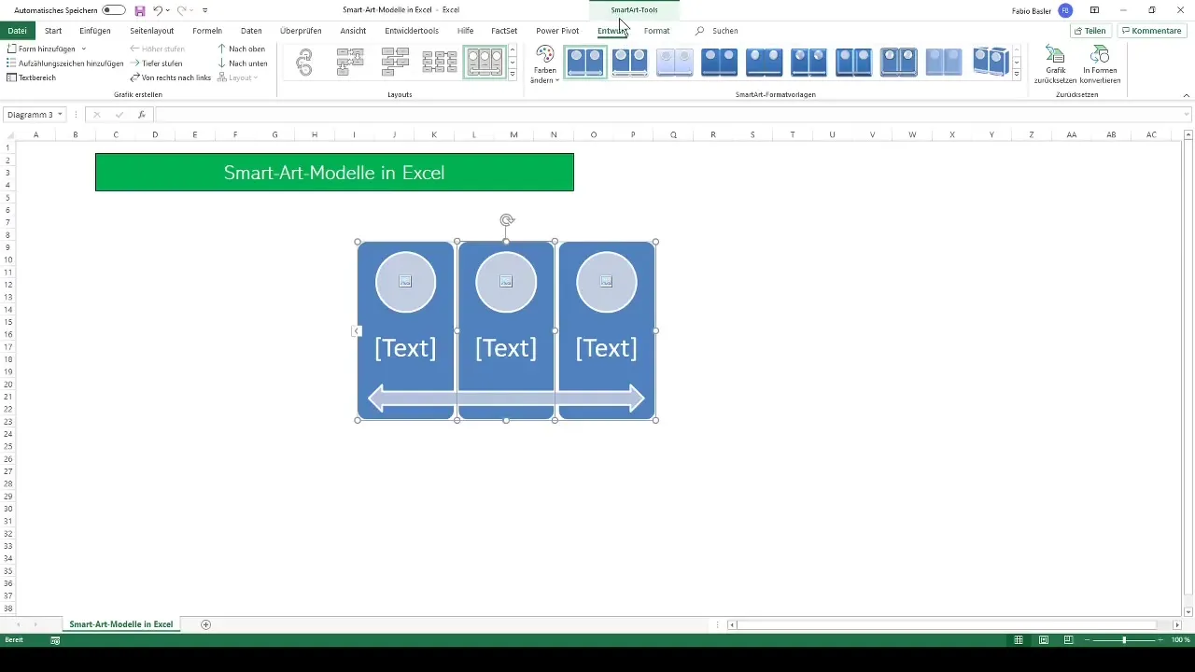Add a new sheet with plus icon
This screenshot has width=1195, height=672.
pos(206,624)
